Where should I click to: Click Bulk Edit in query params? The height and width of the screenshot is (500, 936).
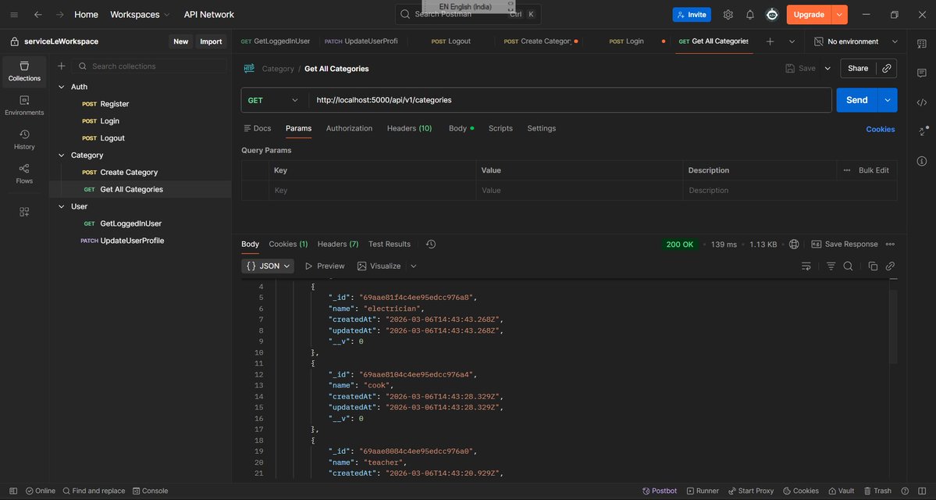(x=874, y=170)
